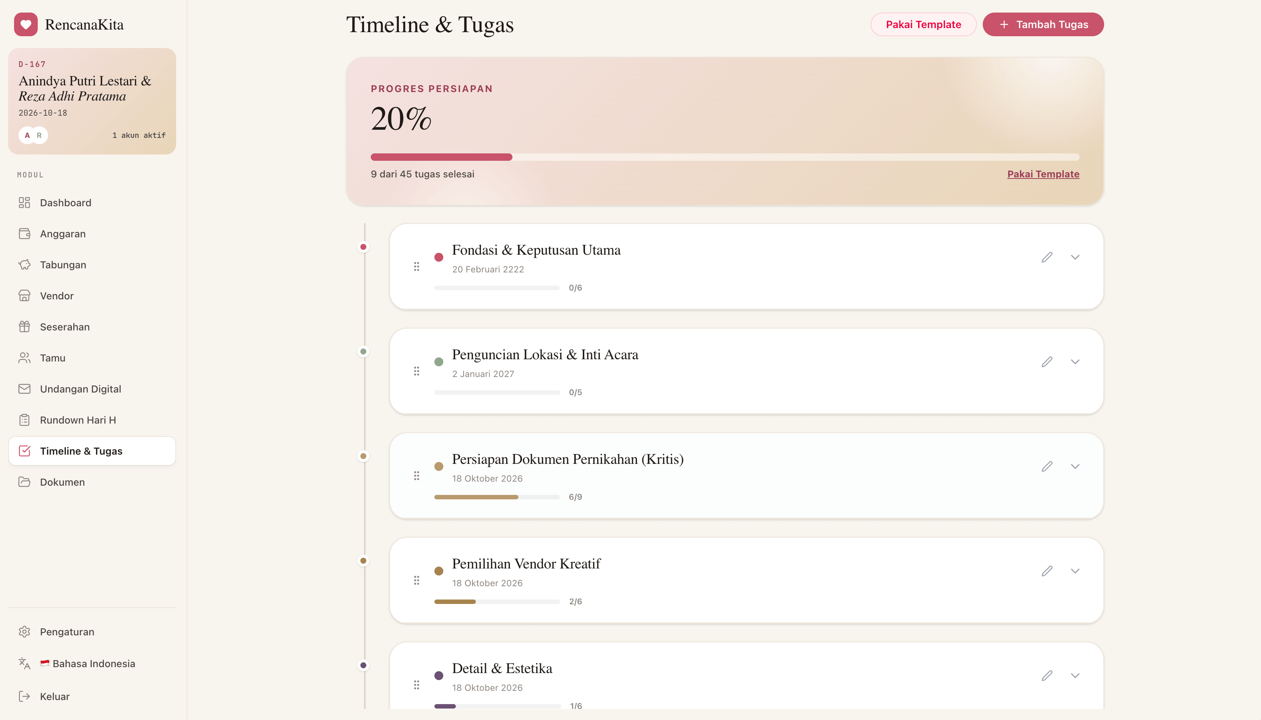The image size is (1261, 720).
Task: Click the language translate icon
Action: 24,663
